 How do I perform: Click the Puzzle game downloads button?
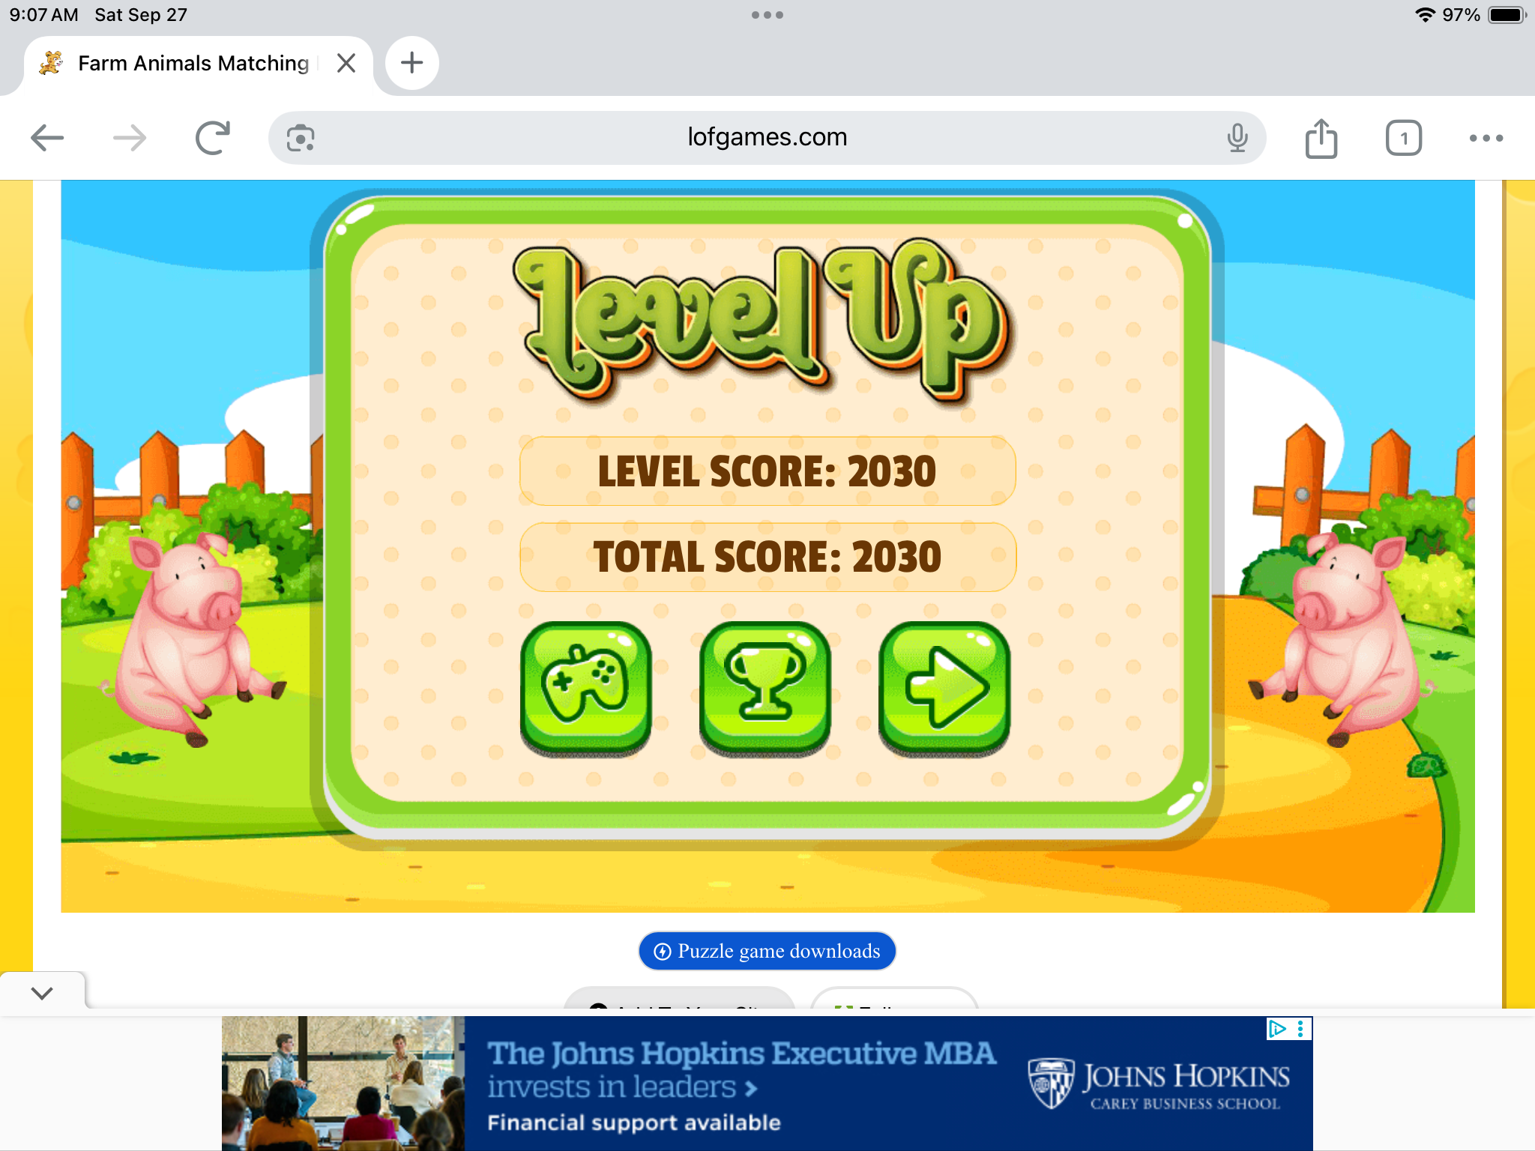pyautogui.click(x=767, y=951)
